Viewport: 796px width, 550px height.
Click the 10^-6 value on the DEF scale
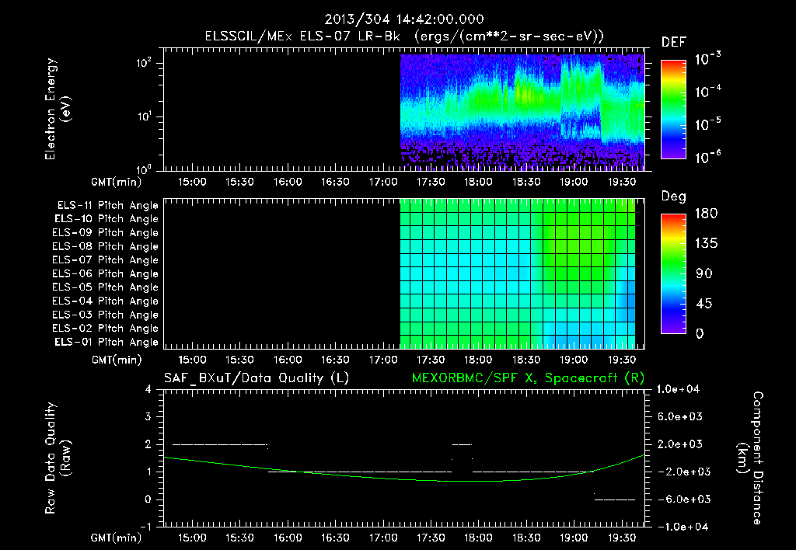[707, 157]
